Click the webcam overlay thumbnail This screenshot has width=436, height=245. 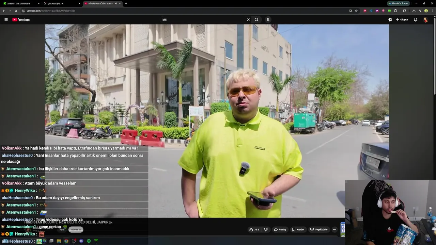click(x=390, y=212)
